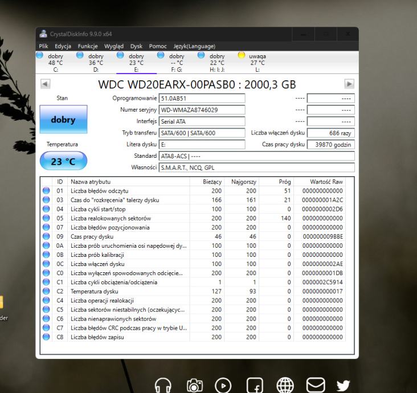Go to previous disk with left arrow

coord(45,84)
